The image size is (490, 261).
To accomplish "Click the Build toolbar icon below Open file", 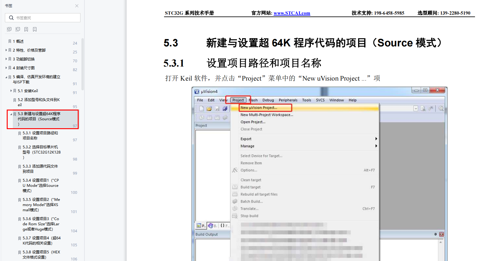I will pyautogui.click(x=209, y=117).
